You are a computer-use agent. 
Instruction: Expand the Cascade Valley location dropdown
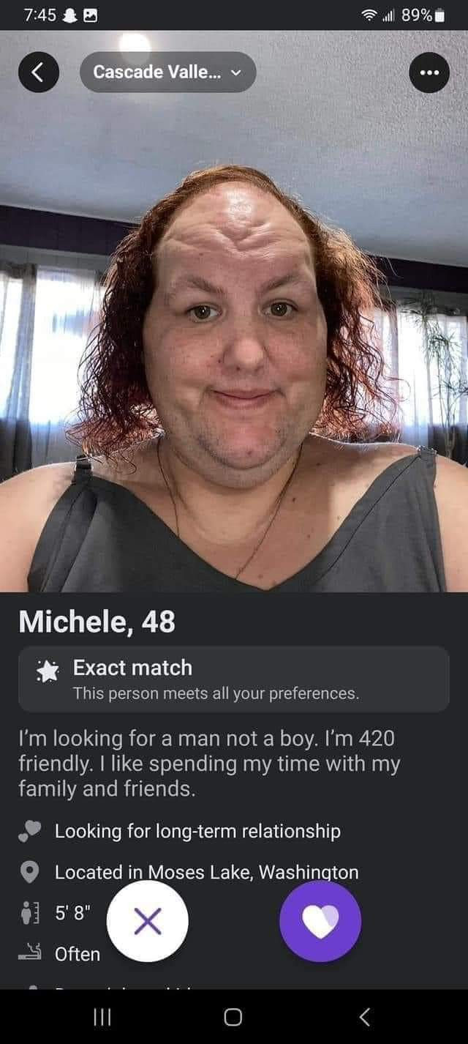pos(168,72)
